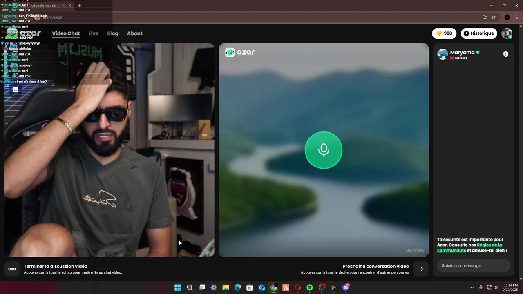This screenshot has height=294, width=523.
Task: Click the right arrow to start next conversation
Action: [421, 269]
